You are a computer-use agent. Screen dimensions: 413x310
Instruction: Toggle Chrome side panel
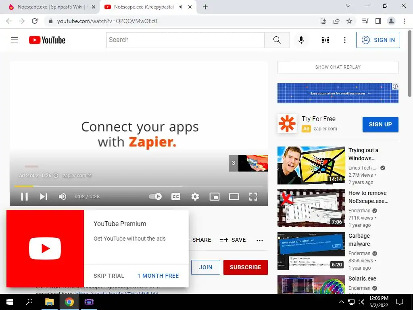378,21
